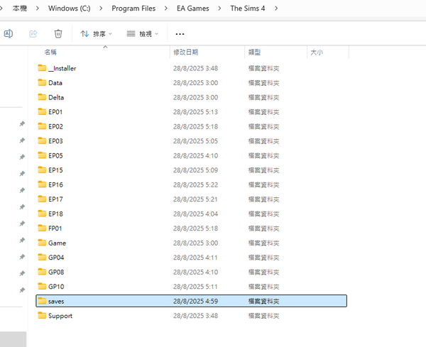Click The Sims 4 breadcrumb
Viewport: 426px width, 347px height.
pyautogui.click(x=248, y=9)
